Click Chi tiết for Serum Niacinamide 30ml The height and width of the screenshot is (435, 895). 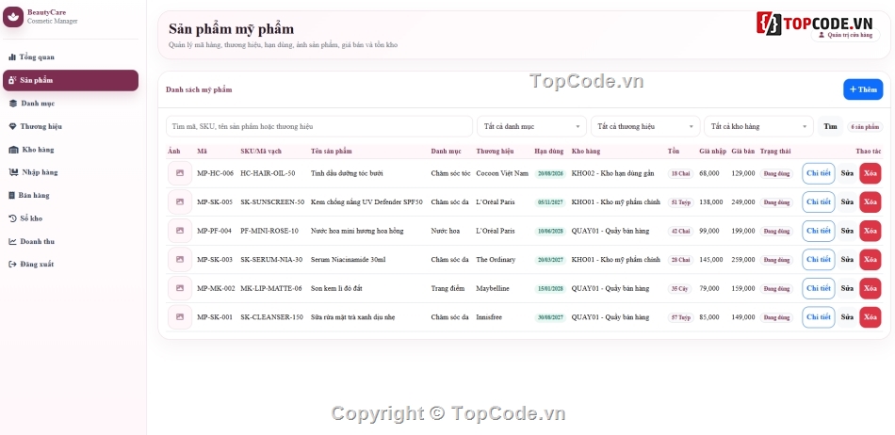[818, 260]
